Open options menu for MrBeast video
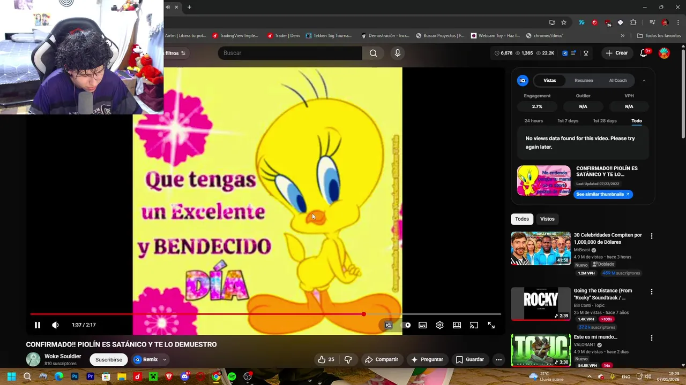Viewport: 686px width, 385px height. click(651, 236)
